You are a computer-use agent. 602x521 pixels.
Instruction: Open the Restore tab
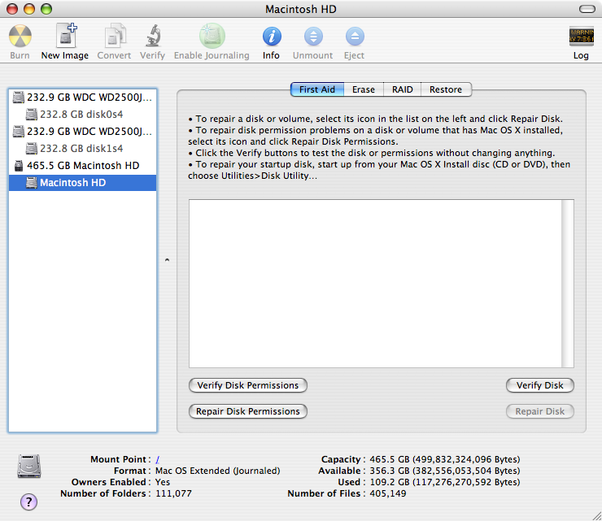446,89
